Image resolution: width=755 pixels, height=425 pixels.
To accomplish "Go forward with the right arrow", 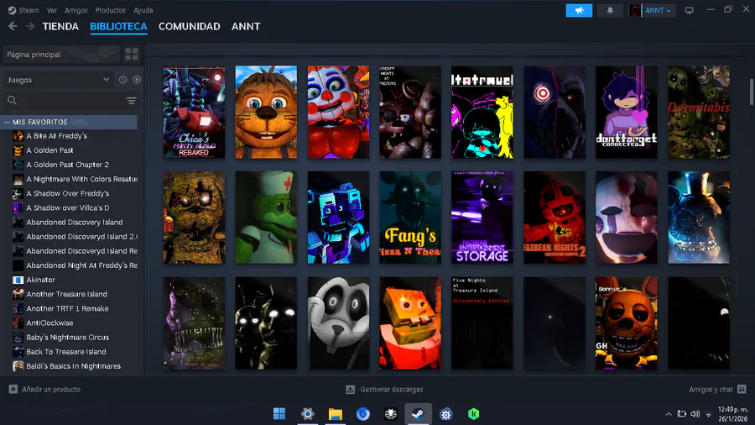I will 30,27.
